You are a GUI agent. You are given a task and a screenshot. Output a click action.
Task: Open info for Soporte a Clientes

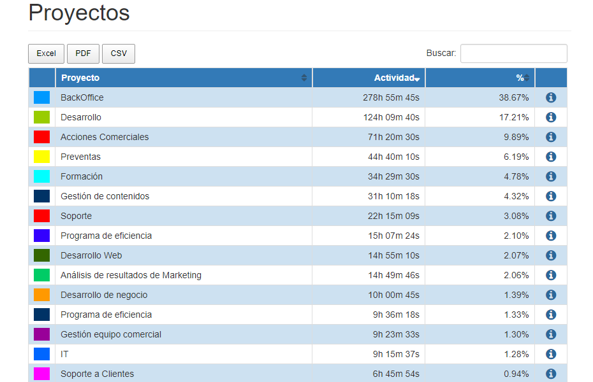point(551,374)
